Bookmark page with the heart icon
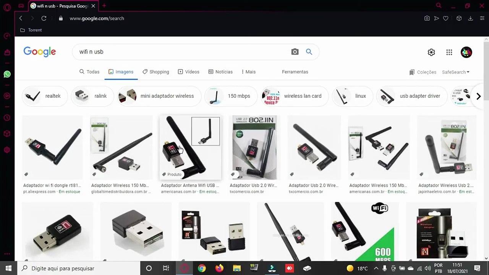The image size is (489, 275). pyautogui.click(x=445, y=18)
